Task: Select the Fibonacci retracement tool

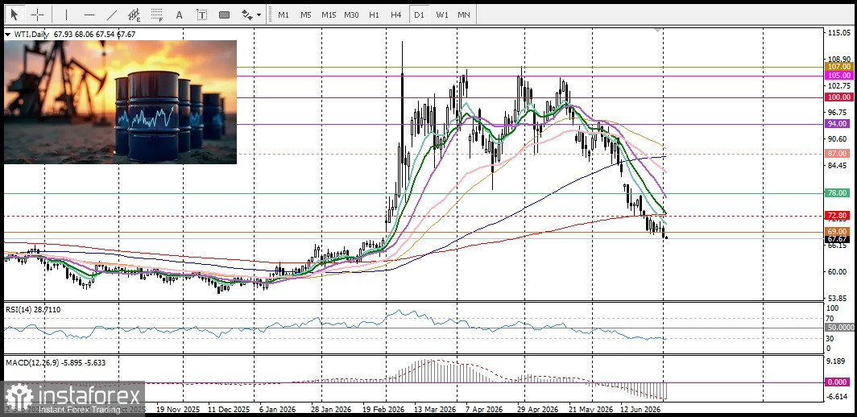Action: point(157,14)
